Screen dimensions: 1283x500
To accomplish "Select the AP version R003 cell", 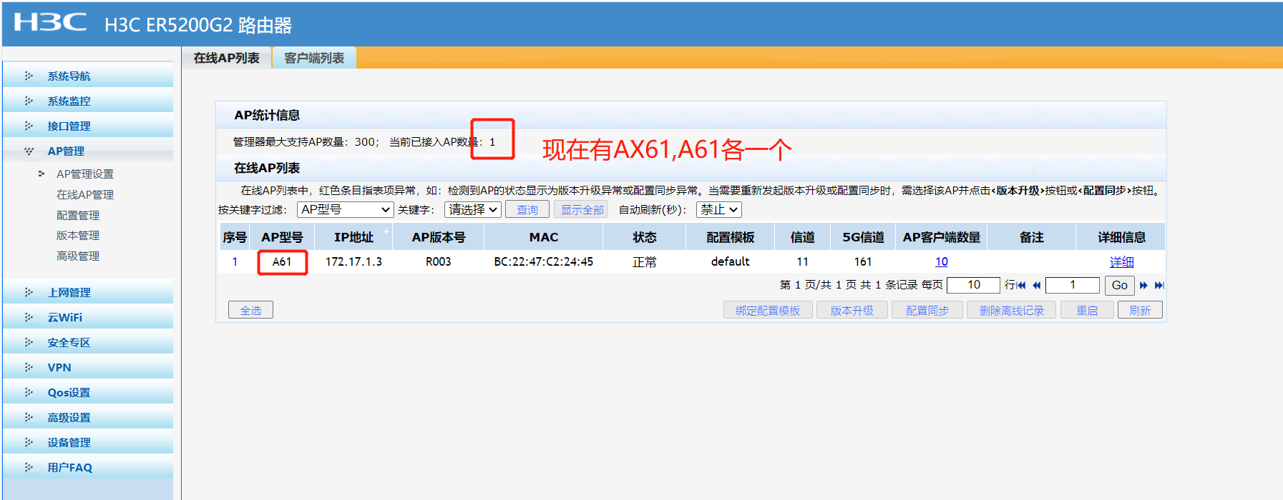I will (x=439, y=261).
